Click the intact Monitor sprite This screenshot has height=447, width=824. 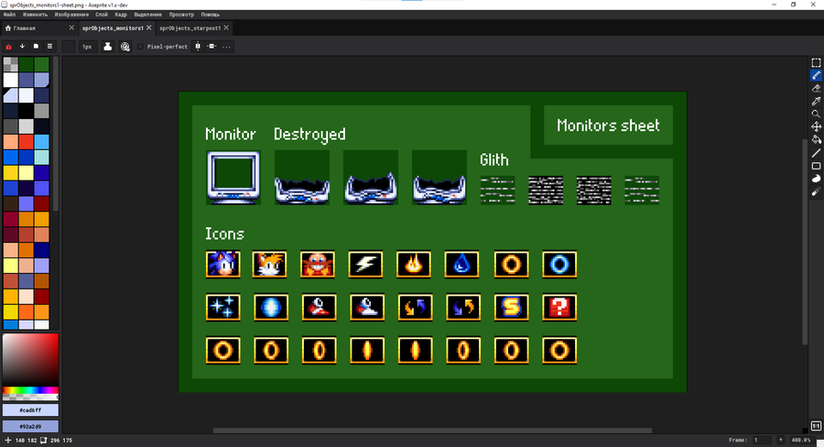click(233, 178)
